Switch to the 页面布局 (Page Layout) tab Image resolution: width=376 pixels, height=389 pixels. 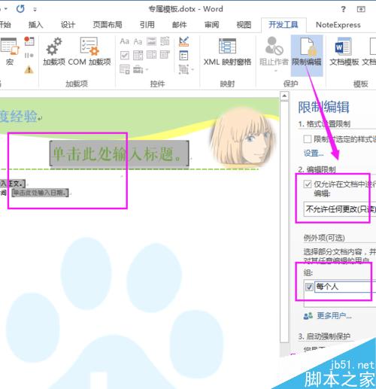pyautogui.click(x=108, y=25)
